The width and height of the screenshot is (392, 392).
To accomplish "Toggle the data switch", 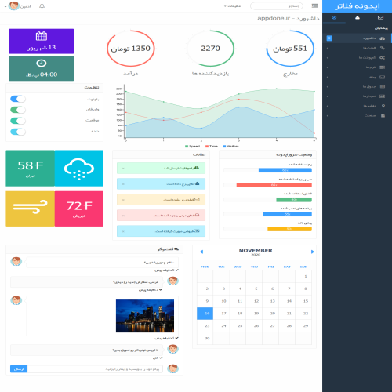I will point(18,132).
